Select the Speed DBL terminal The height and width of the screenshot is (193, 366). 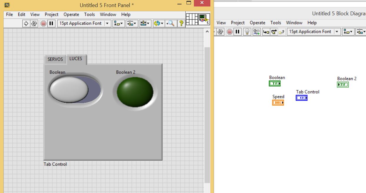[x=278, y=103]
